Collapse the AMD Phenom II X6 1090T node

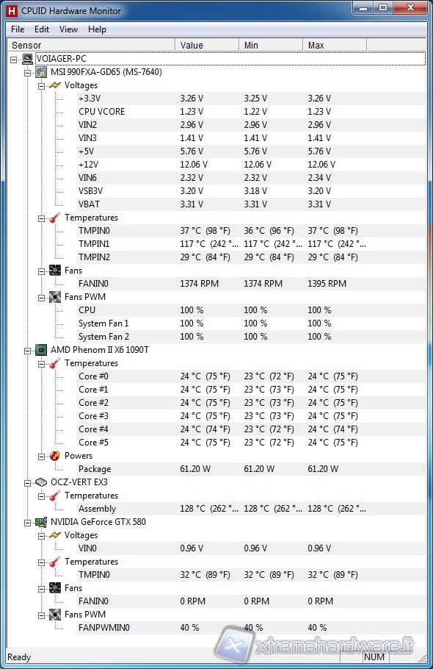28,351
